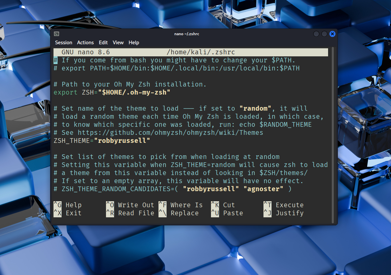Open the Actions menu
This screenshot has height=275, width=391.
coord(85,43)
